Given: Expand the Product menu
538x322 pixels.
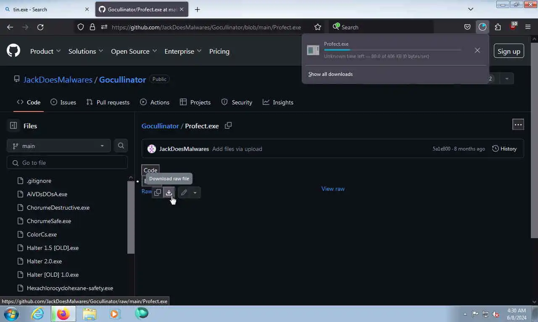Looking at the screenshot, I should pos(45,51).
